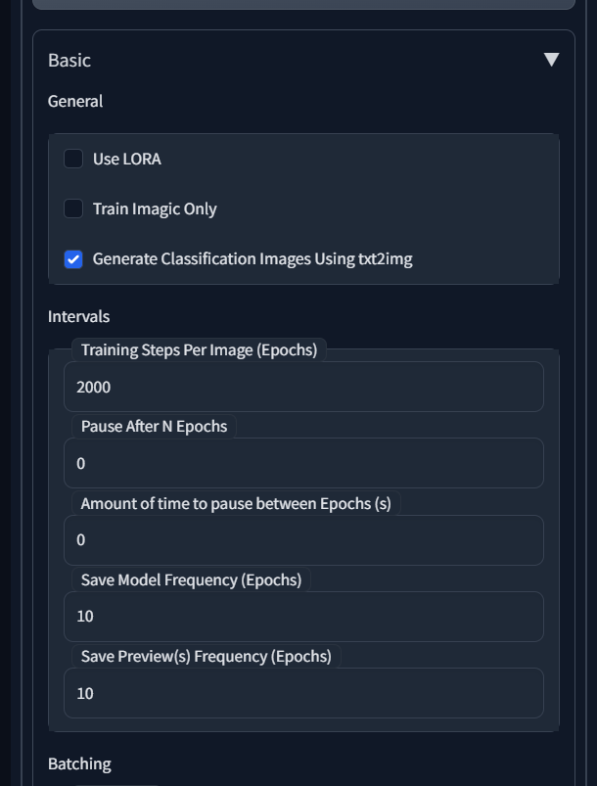Focus the Save Preview(s) Frequency value field
Viewport: 597px width, 786px height.
[303, 693]
